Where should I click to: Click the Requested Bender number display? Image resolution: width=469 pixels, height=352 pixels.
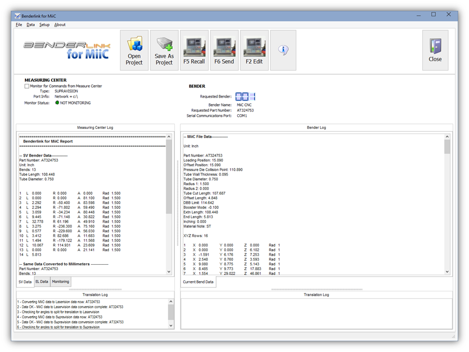click(x=245, y=96)
